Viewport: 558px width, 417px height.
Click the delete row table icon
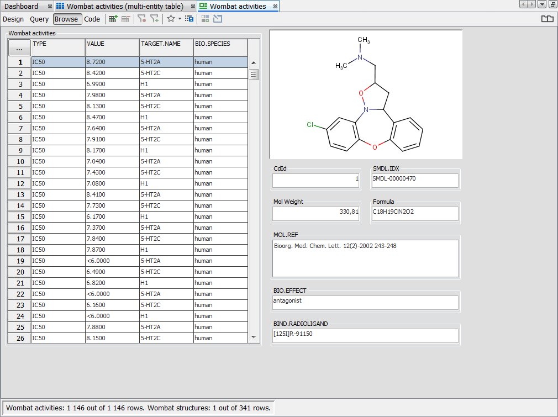(126, 19)
